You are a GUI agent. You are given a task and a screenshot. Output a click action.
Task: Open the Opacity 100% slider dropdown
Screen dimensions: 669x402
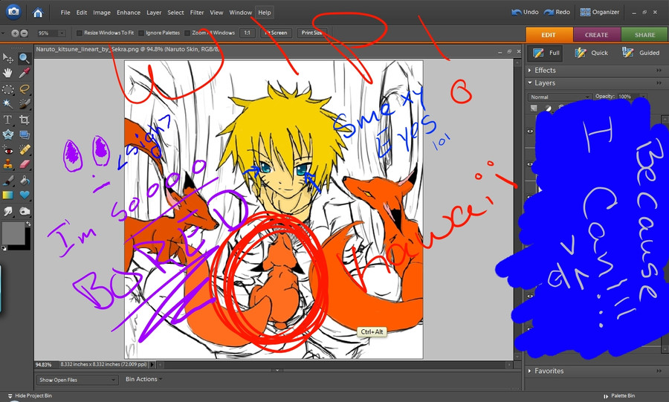(644, 97)
